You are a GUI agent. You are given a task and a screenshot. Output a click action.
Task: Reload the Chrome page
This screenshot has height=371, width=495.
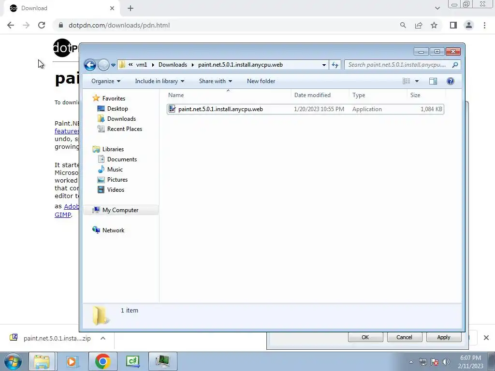point(42,25)
